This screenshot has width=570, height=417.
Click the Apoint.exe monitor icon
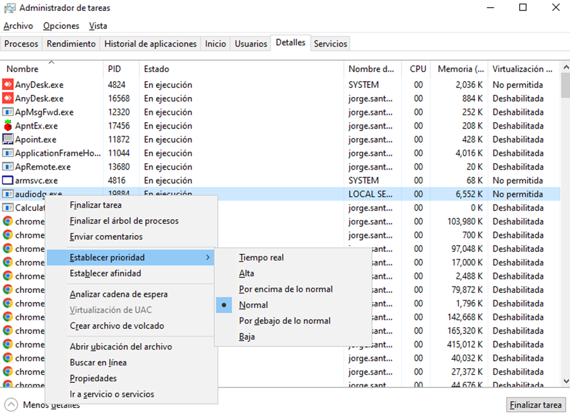pos(8,139)
